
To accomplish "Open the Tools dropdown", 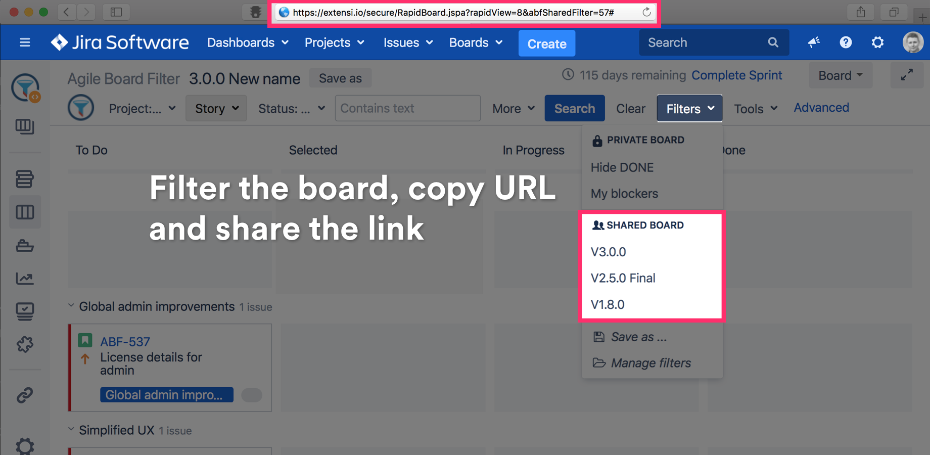I will 755,109.
